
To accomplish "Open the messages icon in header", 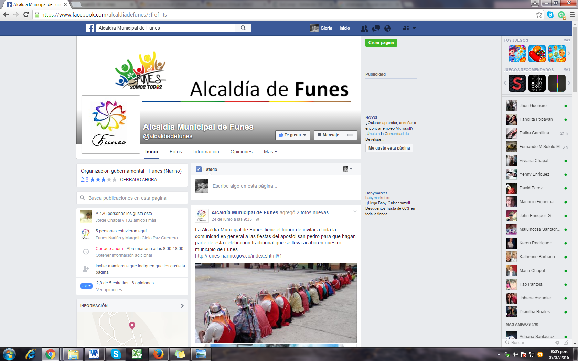I will [376, 28].
